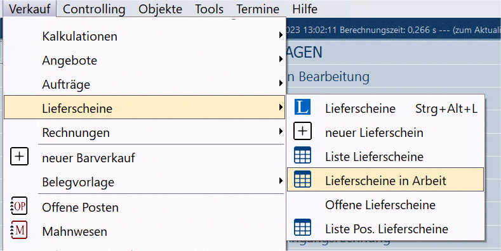Expand the Belegvorlage submenu arrow
501x251 pixels.
click(x=281, y=181)
